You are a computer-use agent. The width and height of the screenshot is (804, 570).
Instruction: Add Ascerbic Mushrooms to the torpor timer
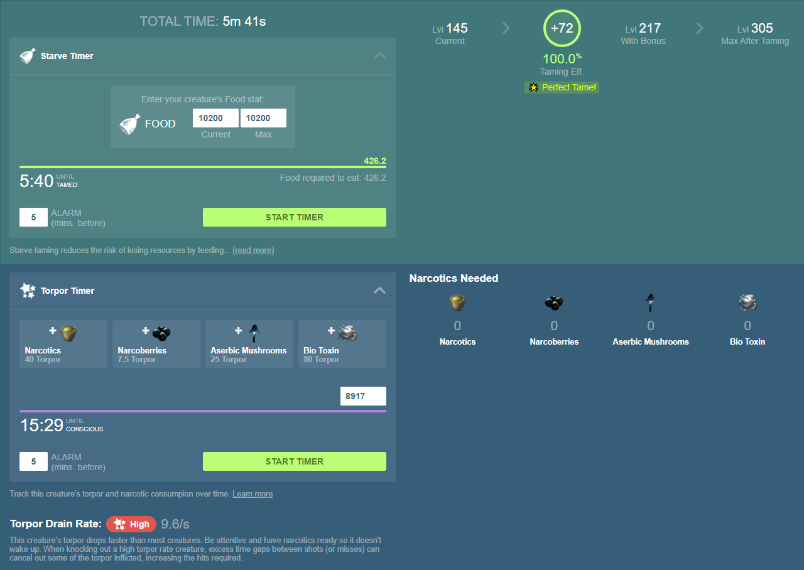[x=249, y=343]
